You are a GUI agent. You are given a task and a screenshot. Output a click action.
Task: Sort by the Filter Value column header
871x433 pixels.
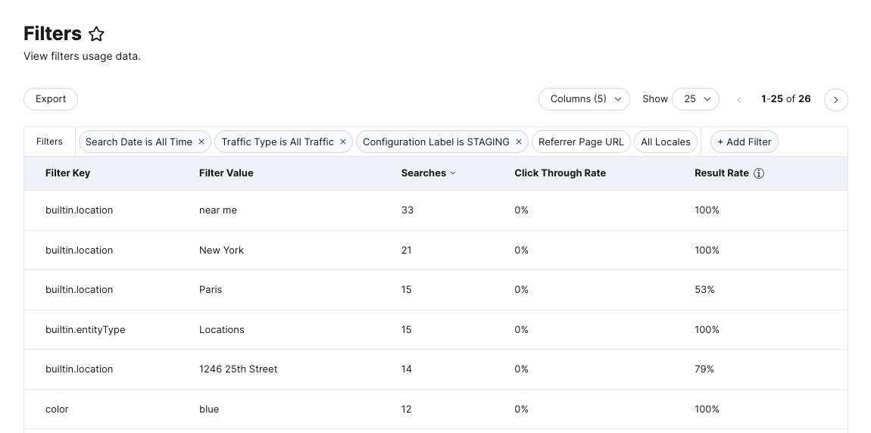point(226,173)
